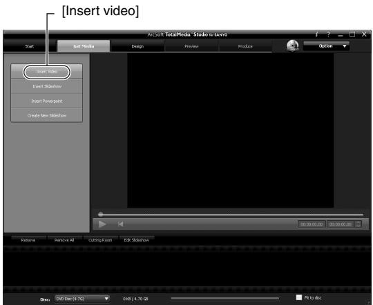
Task: Click the second timecode field
Action: (341, 224)
